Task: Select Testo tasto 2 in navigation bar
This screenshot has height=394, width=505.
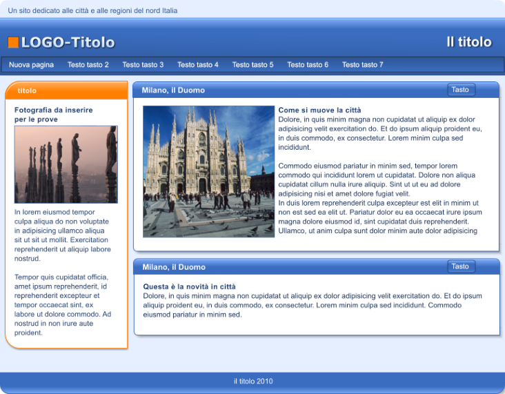Action: click(88, 65)
